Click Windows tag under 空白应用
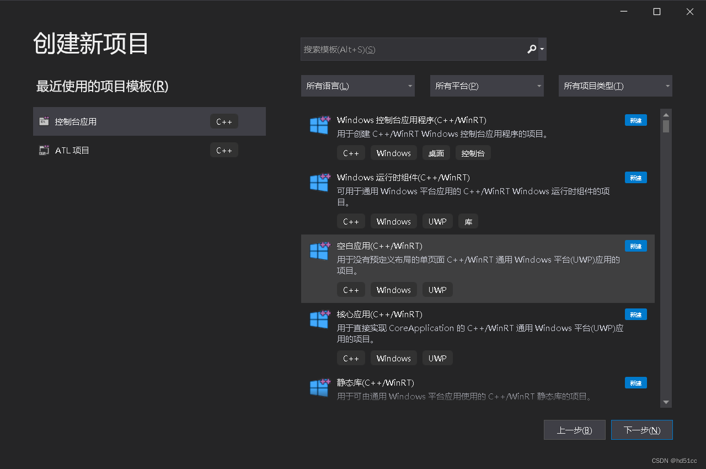 (394, 290)
